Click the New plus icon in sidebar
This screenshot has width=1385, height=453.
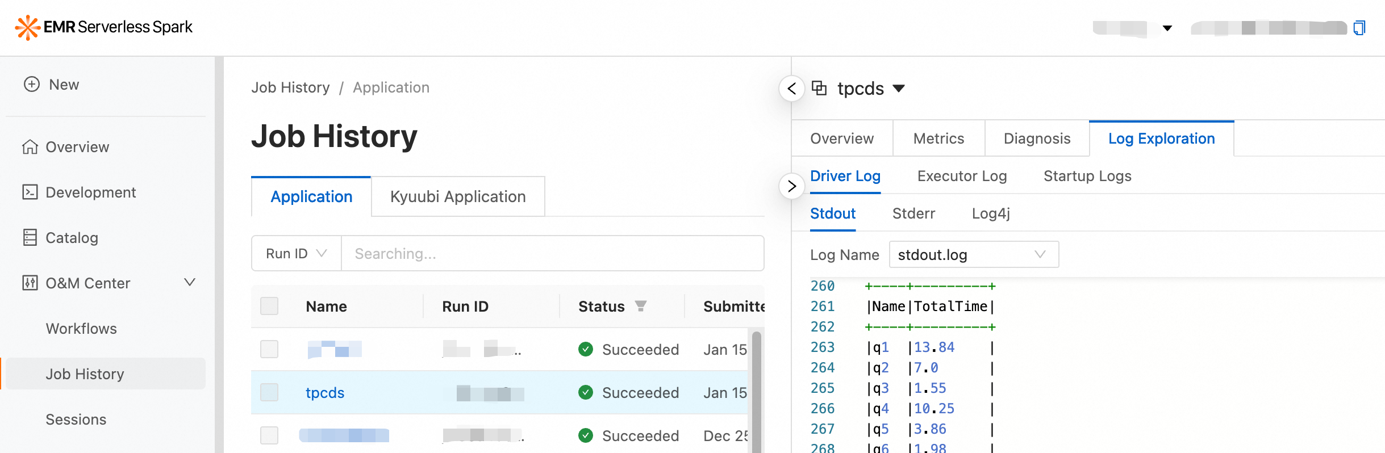32,85
